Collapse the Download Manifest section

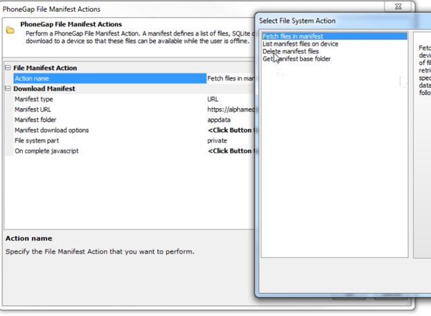(x=8, y=89)
